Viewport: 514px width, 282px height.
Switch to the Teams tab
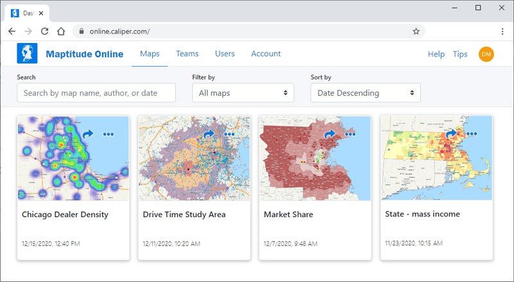coord(187,54)
